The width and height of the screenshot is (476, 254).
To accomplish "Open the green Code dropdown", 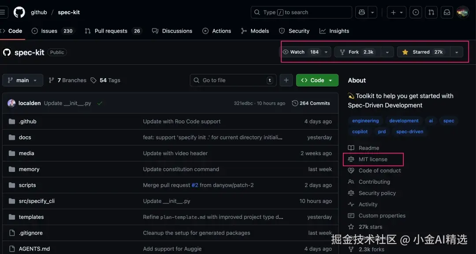I will [x=317, y=80].
